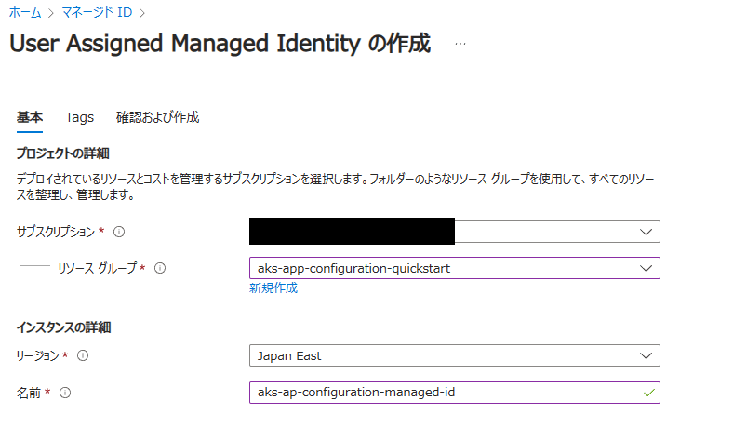Expand the Japan East region dropdown
The height and width of the screenshot is (427, 733).
click(x=454, y=355)
